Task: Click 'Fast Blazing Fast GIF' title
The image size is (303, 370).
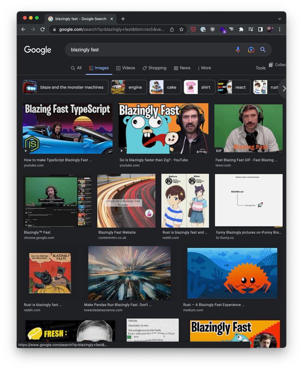Action: (x=246, y=160)
